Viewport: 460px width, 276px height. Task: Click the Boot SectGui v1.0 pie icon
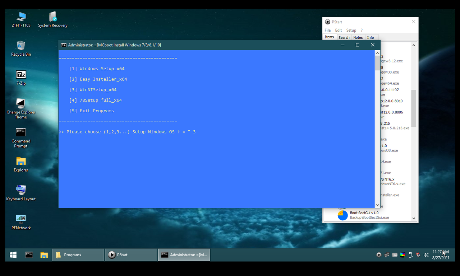tap(342, 215)
